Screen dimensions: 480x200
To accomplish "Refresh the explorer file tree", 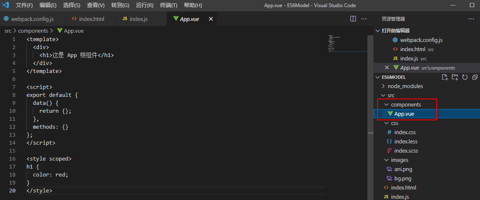I will [x=465, y=77].
